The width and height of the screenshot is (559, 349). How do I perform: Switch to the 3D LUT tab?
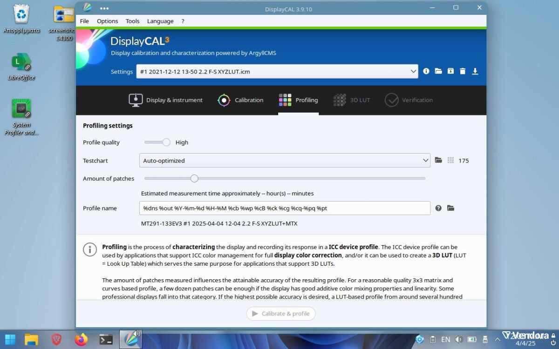click(352, 100)
